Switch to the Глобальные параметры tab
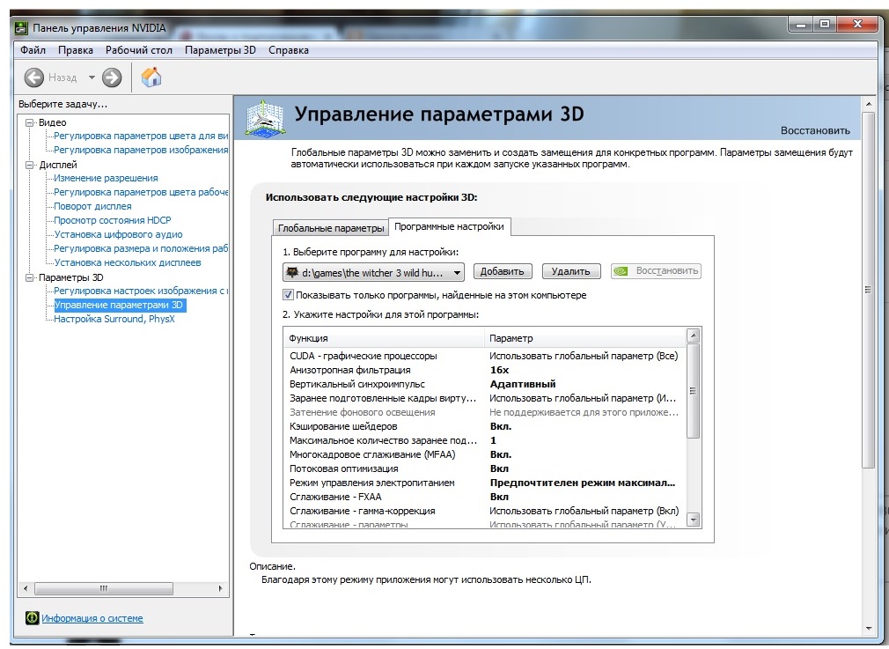This screenshot has height=649, width=889. 331,228
